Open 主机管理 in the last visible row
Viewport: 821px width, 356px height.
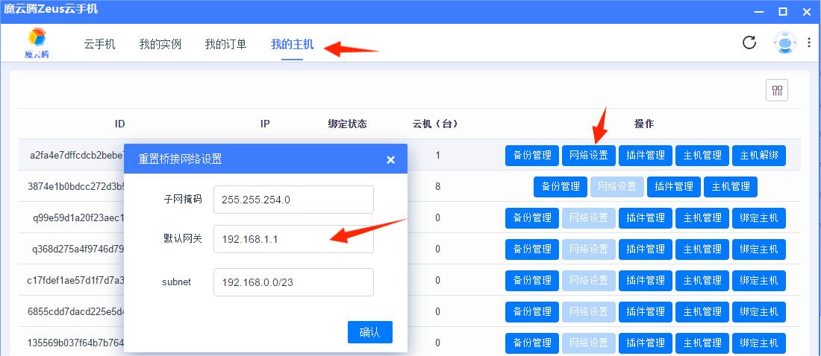click(x=702, y=343)
